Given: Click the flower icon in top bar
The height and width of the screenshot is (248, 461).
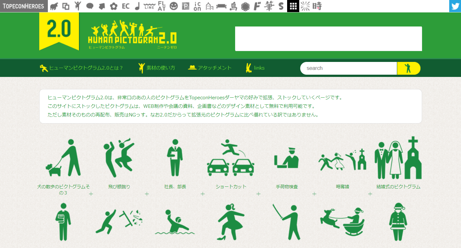Looking at the screenshot, I should (114, 6).
